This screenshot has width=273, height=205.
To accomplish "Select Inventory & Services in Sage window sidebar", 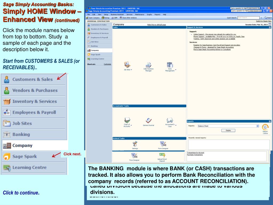I will pyautogui.click(x=99, y=33).
